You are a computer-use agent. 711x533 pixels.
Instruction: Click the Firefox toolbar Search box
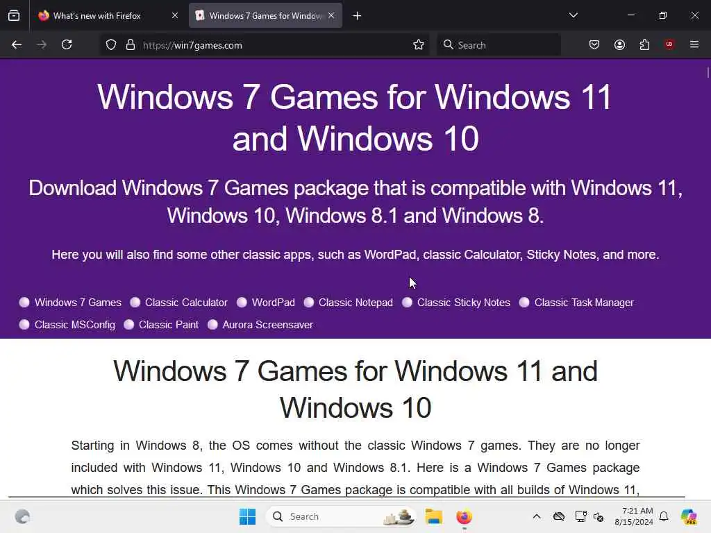coord(499,45)
